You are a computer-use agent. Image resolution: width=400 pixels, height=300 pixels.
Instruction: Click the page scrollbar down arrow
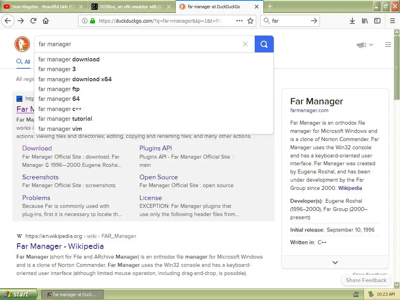397,284
